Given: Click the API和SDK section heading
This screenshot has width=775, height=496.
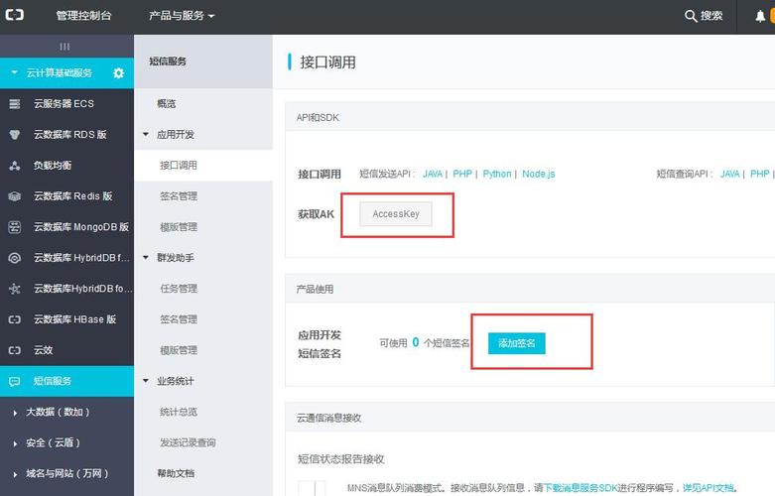Looking at the screenshot, I should [318, 118].
